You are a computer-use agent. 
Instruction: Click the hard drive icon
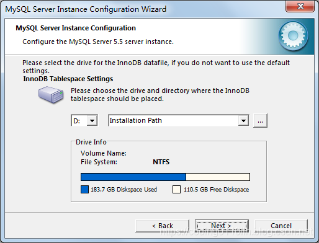[x=51, y=95]
